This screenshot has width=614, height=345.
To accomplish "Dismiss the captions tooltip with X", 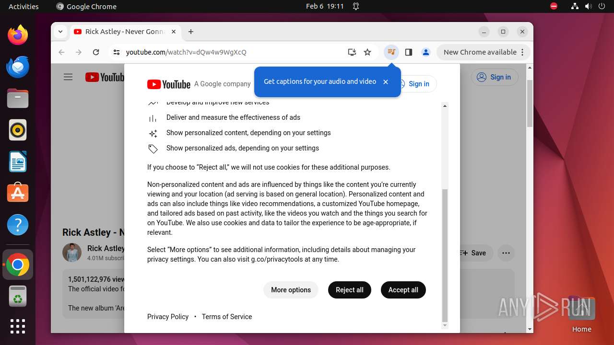I will click(x=386, y=82).
